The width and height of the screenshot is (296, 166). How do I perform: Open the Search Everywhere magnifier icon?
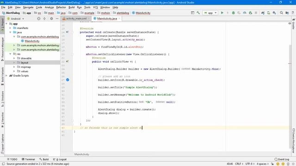[281, 13]
